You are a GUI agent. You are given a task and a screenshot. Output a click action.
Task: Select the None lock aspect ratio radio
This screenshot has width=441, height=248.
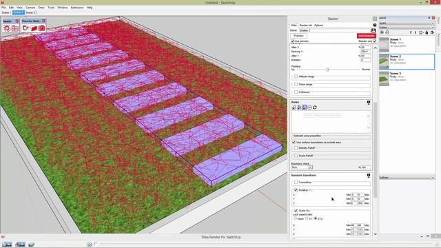(x=296, y=218)
